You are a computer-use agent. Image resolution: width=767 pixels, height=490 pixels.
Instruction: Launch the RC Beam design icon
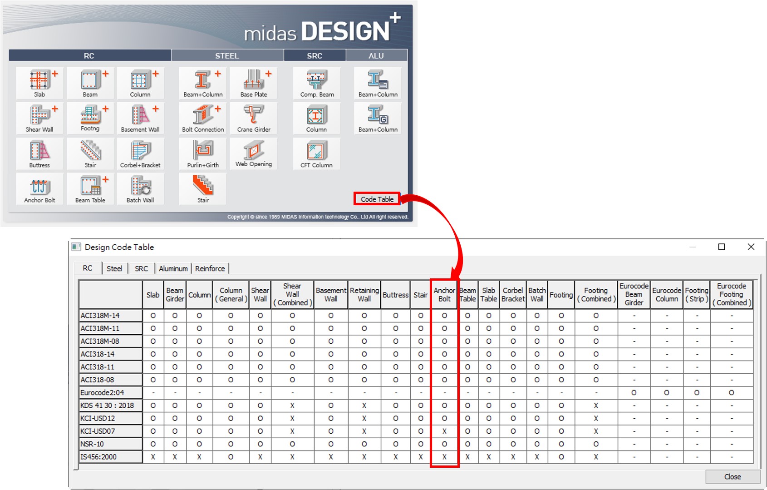pos(90,83)
